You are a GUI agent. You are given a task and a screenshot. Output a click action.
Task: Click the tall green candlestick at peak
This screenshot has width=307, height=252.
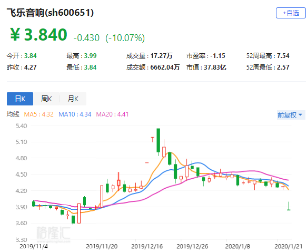(158, 140)
